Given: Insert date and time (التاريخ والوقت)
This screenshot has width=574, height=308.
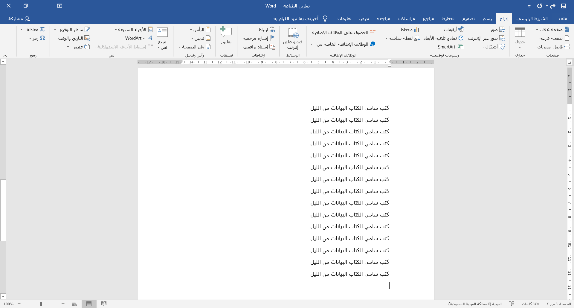Looking at the screenshot, I should click(x=87, y=38).
